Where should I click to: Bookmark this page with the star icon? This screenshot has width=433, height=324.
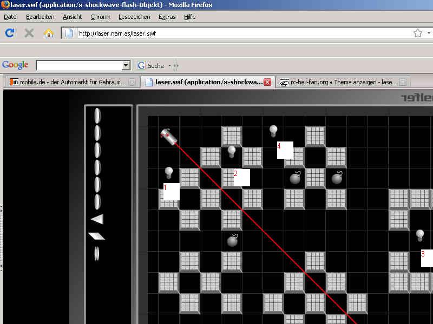(417, 33)
